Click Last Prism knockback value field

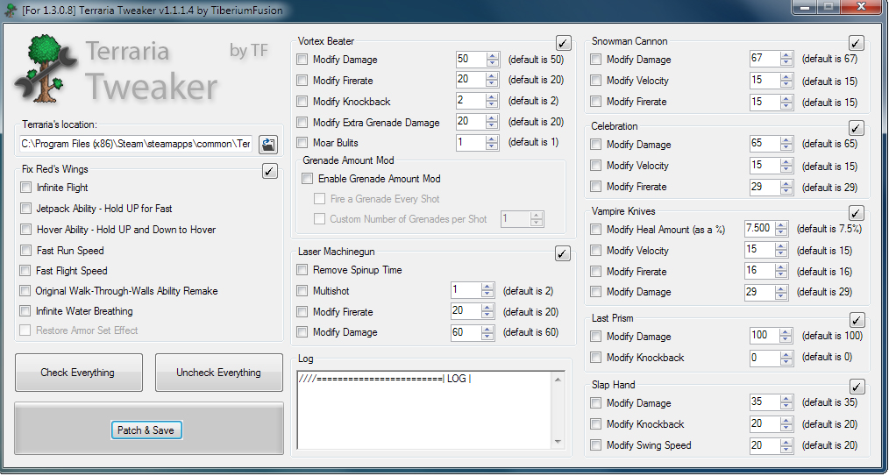(765, 357)
